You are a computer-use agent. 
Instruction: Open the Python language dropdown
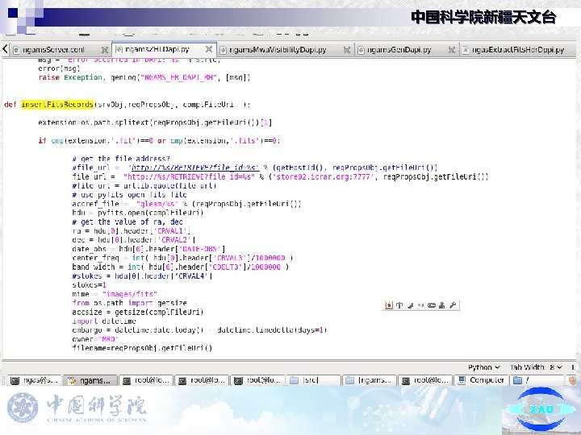(x=484, y=367)
